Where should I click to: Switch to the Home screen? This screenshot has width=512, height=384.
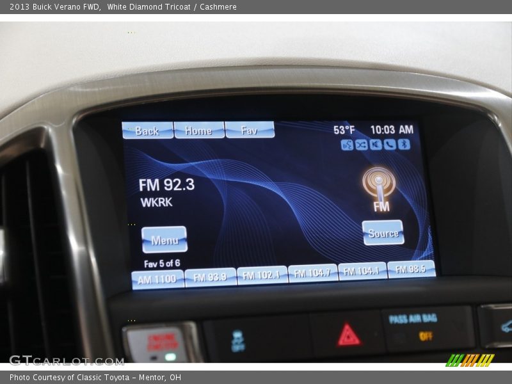tap(198, 130)
